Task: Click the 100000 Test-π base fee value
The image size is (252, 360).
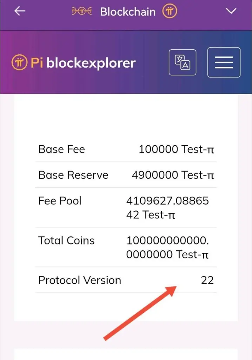Action: point(176,149)
